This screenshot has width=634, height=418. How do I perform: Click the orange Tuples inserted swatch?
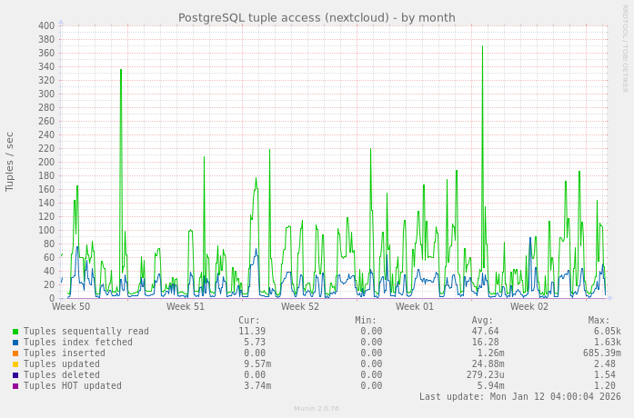coord(15,353)
